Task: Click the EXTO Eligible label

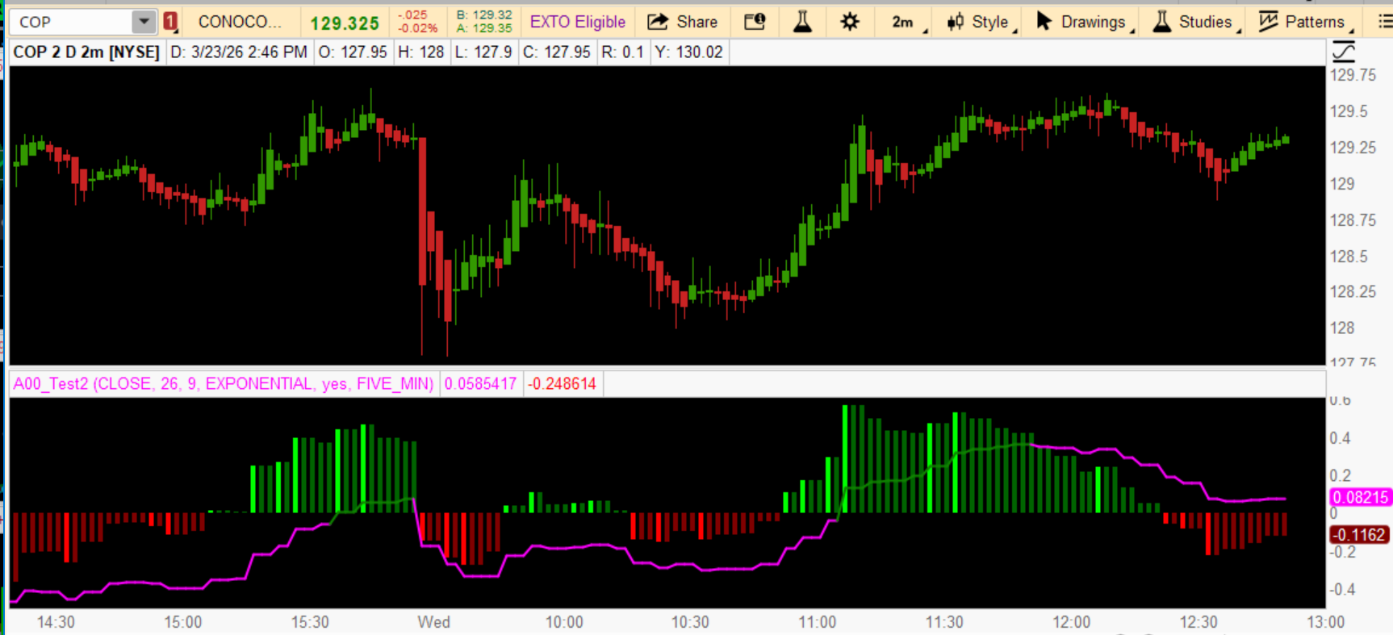Action: 577,22
